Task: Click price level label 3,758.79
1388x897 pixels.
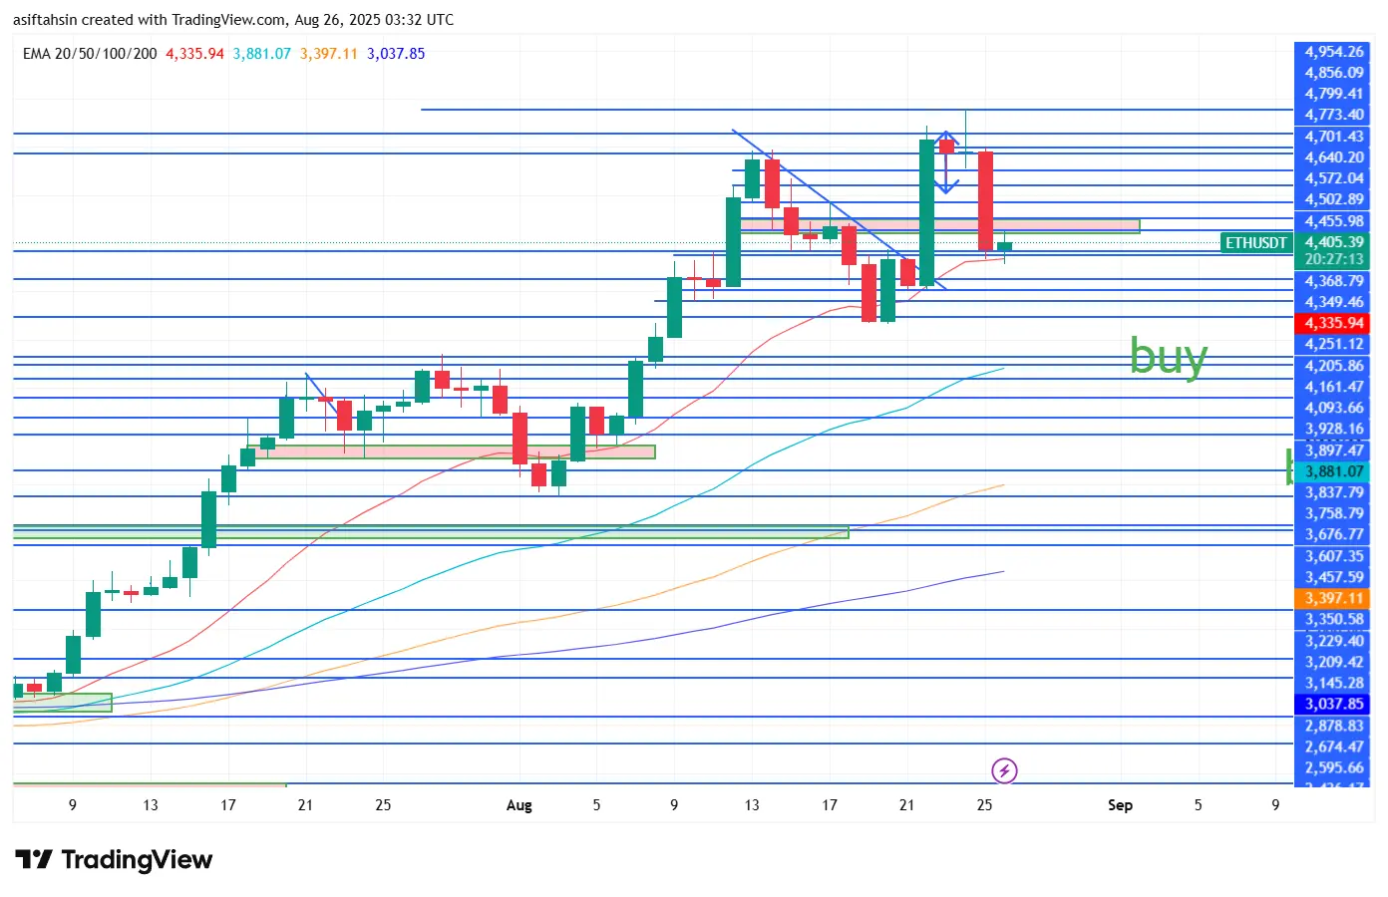Action: pos(1333,513)
